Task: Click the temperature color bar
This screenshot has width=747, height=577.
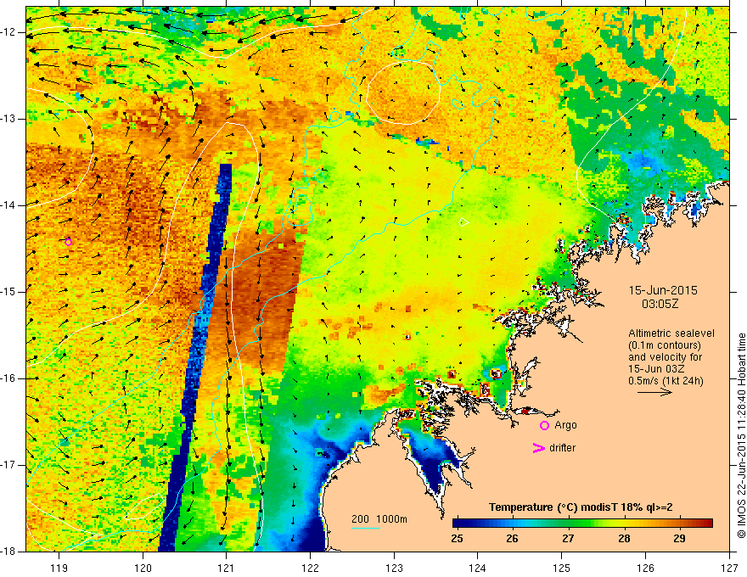Action: point(582,523)
